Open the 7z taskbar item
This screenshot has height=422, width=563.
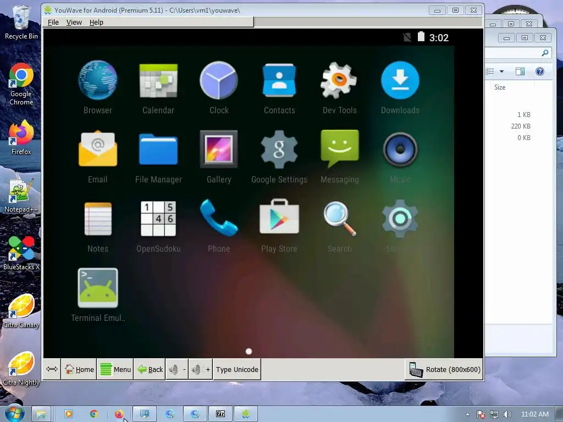(220, 414)
